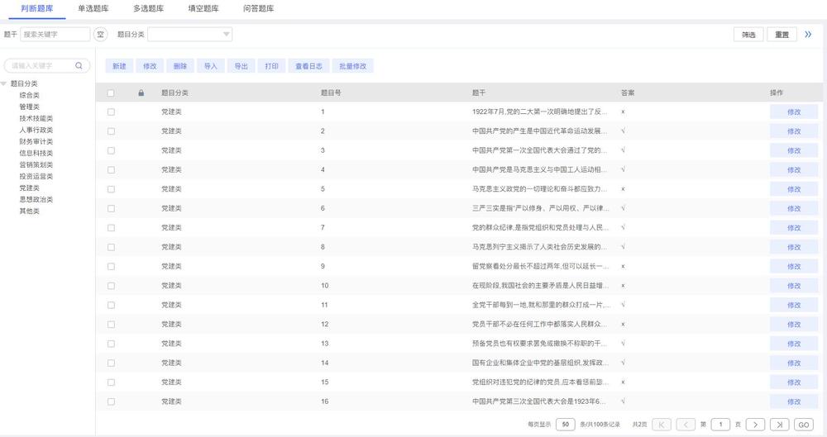Focus the 题干 keyword search field

55,35
